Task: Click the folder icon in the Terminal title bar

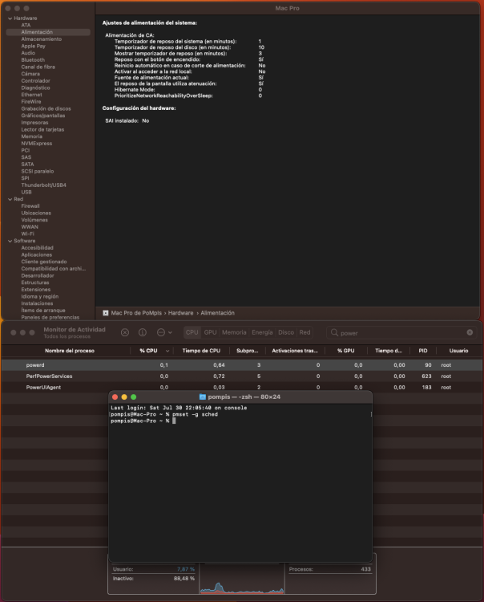Action: pos(203,397)
